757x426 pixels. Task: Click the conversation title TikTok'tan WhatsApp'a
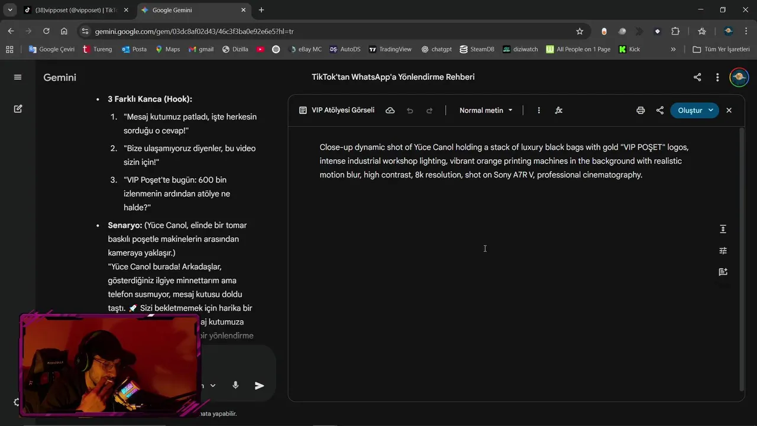[393, 77]
